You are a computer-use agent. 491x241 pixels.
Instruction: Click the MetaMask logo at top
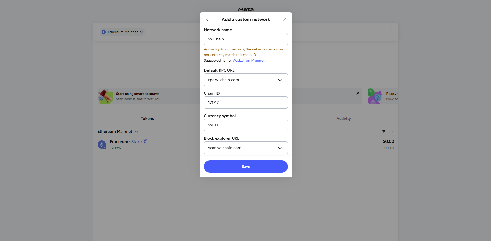(x=246, y=10)
